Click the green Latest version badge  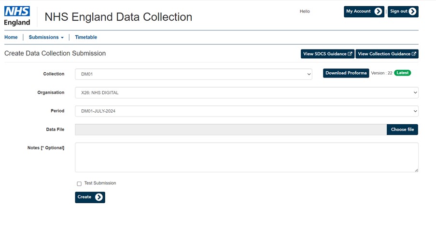tap(402, 73)
